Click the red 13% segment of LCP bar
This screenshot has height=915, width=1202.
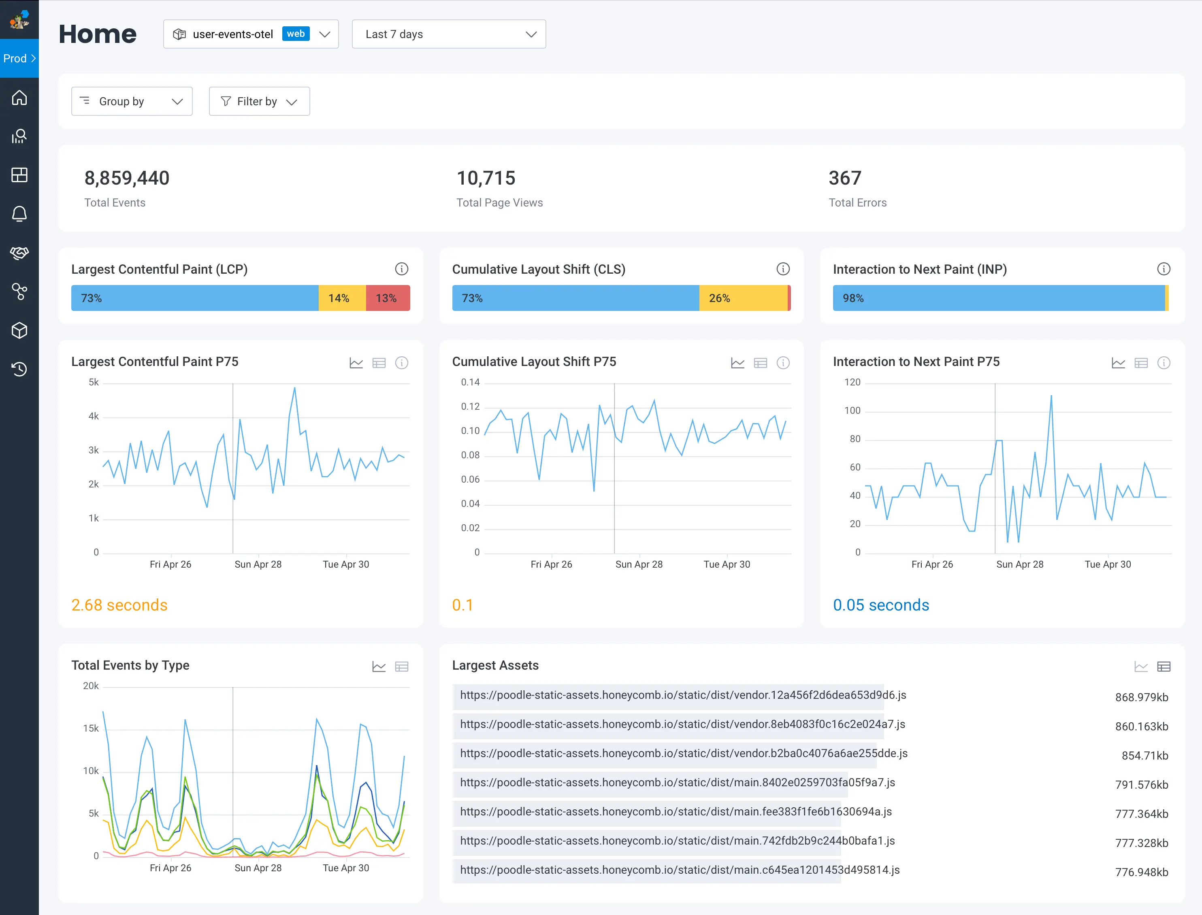[x=388, y=298]
